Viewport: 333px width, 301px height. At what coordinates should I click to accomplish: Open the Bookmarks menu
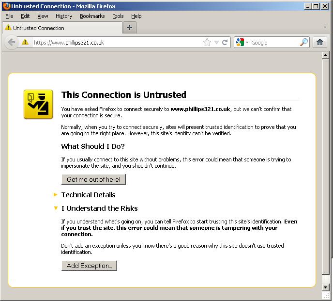coord(92,16)
